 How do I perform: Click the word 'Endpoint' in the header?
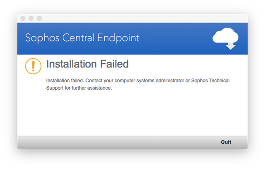pos(118,38)
